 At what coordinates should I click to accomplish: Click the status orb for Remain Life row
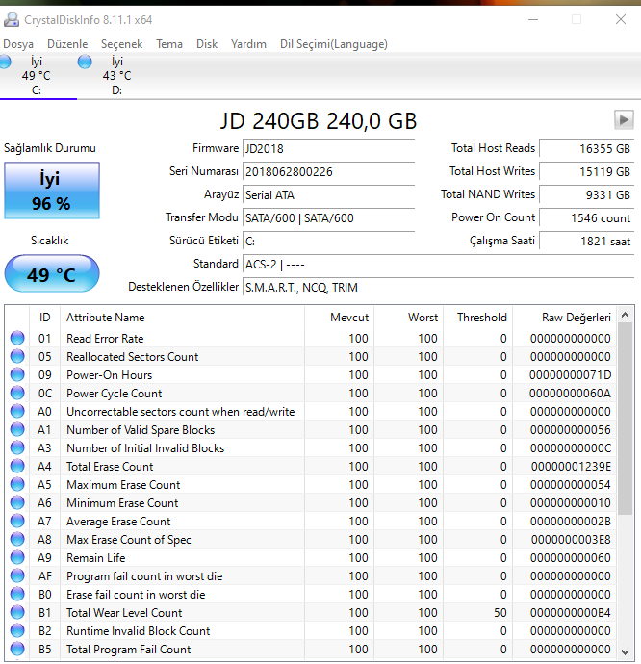(17, 558)
